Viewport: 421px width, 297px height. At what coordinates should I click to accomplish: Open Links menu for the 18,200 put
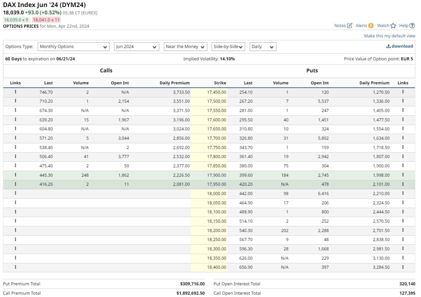click(x=403, y=230)
